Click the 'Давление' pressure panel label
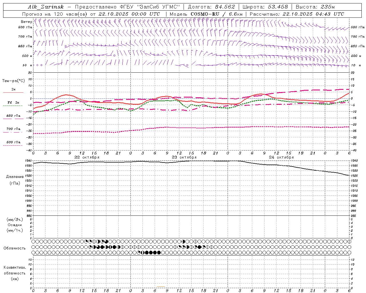Screen dimensions: 366x293 click(15, 177)
